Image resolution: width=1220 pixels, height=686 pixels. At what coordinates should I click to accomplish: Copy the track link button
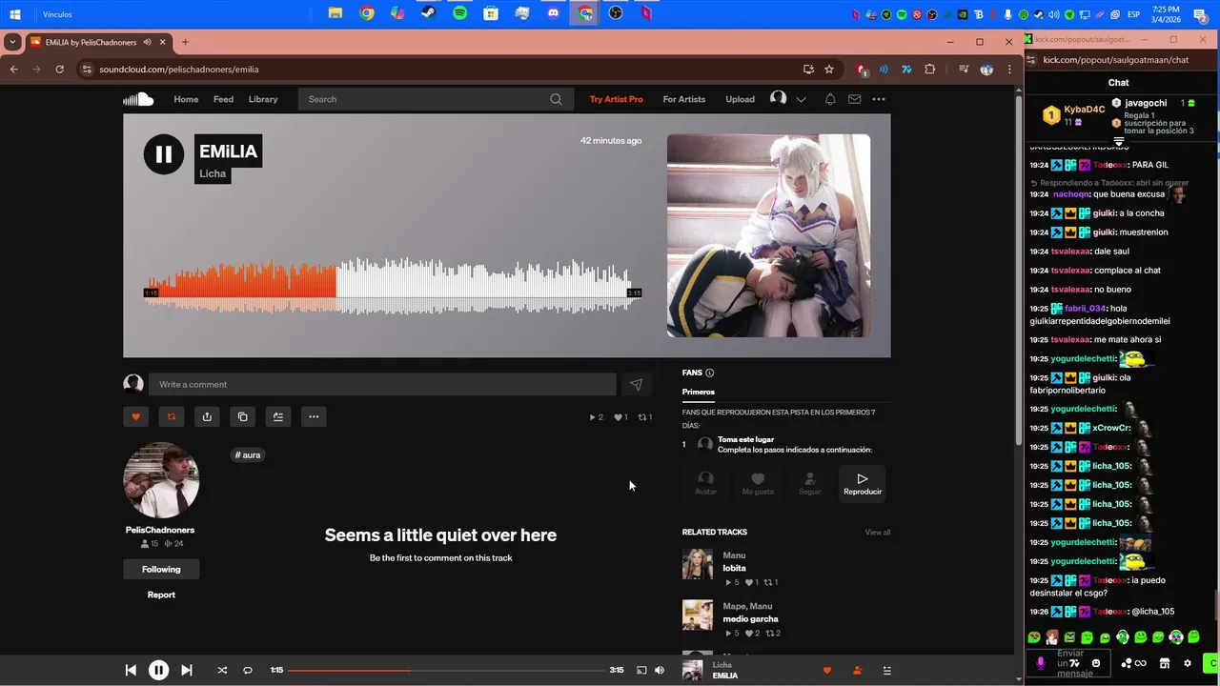(x=242, y=416)
